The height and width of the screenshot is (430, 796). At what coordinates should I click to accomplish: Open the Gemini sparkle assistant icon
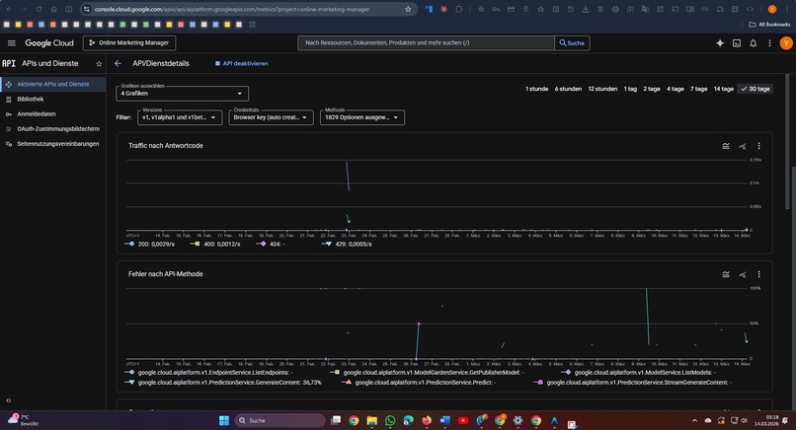tap(720, 43)
